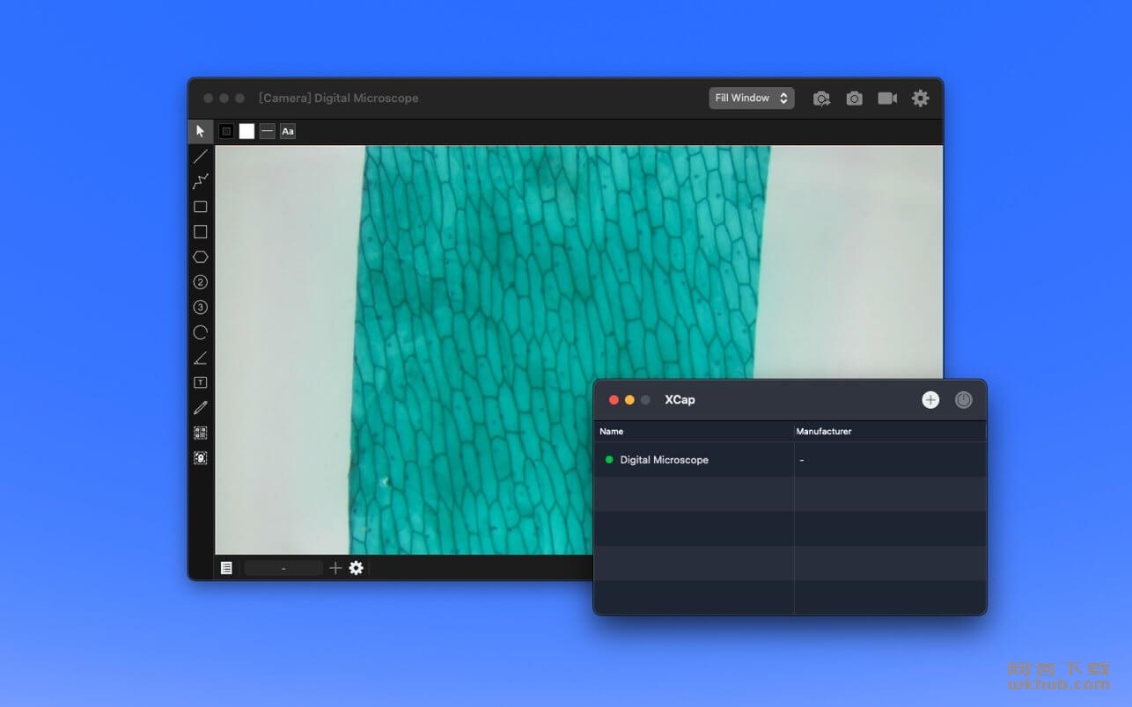Minimize the XCap window with yellow button

(629, 400)
